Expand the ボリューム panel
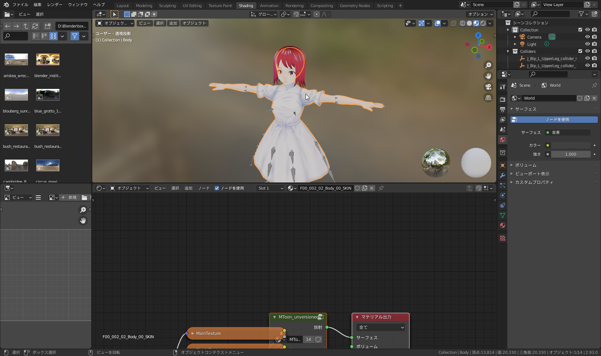 526,165
